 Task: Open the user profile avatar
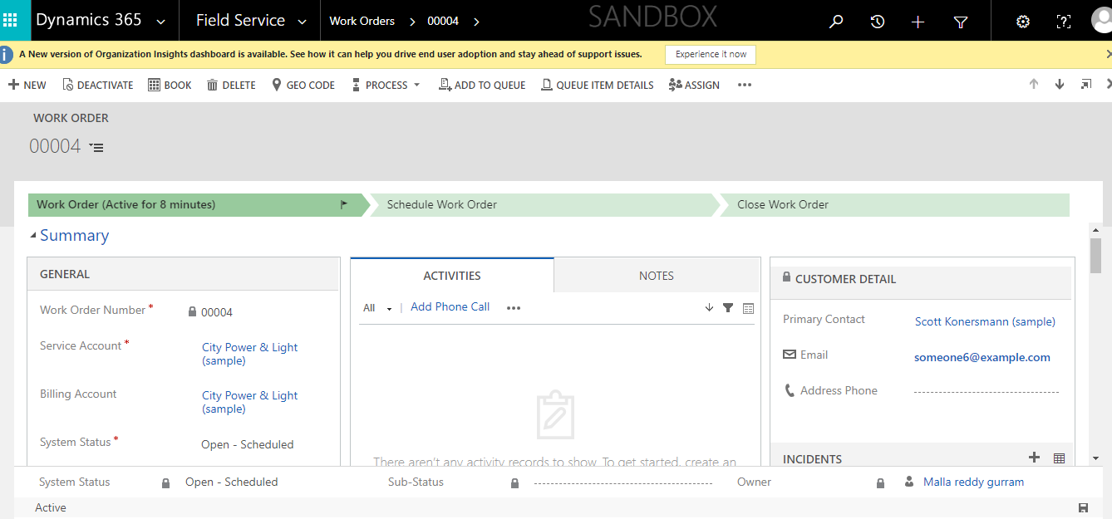pyautogui.click(x=1101, y=21)
